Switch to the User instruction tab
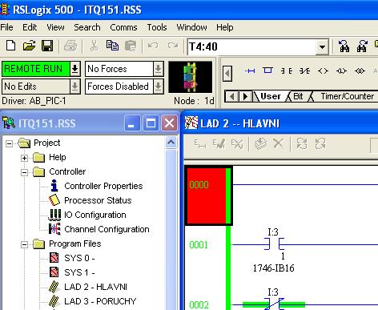Image resolution: width=378 pixels, height=310 pixels. pos(271,96)
